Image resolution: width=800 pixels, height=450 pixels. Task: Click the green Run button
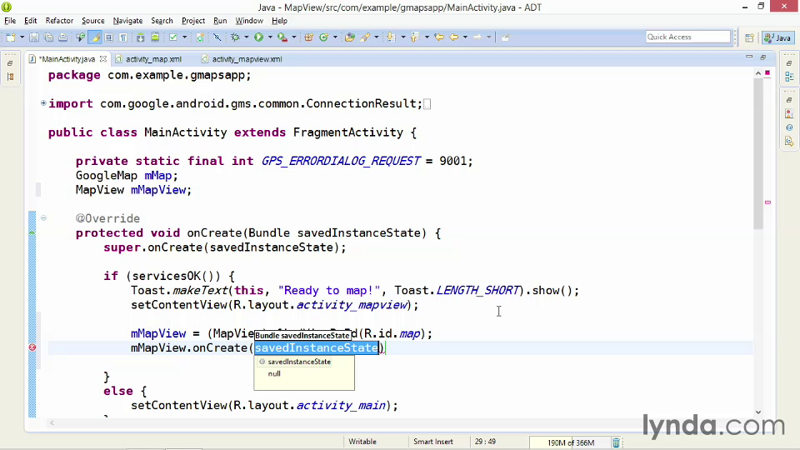pos(258,37)
